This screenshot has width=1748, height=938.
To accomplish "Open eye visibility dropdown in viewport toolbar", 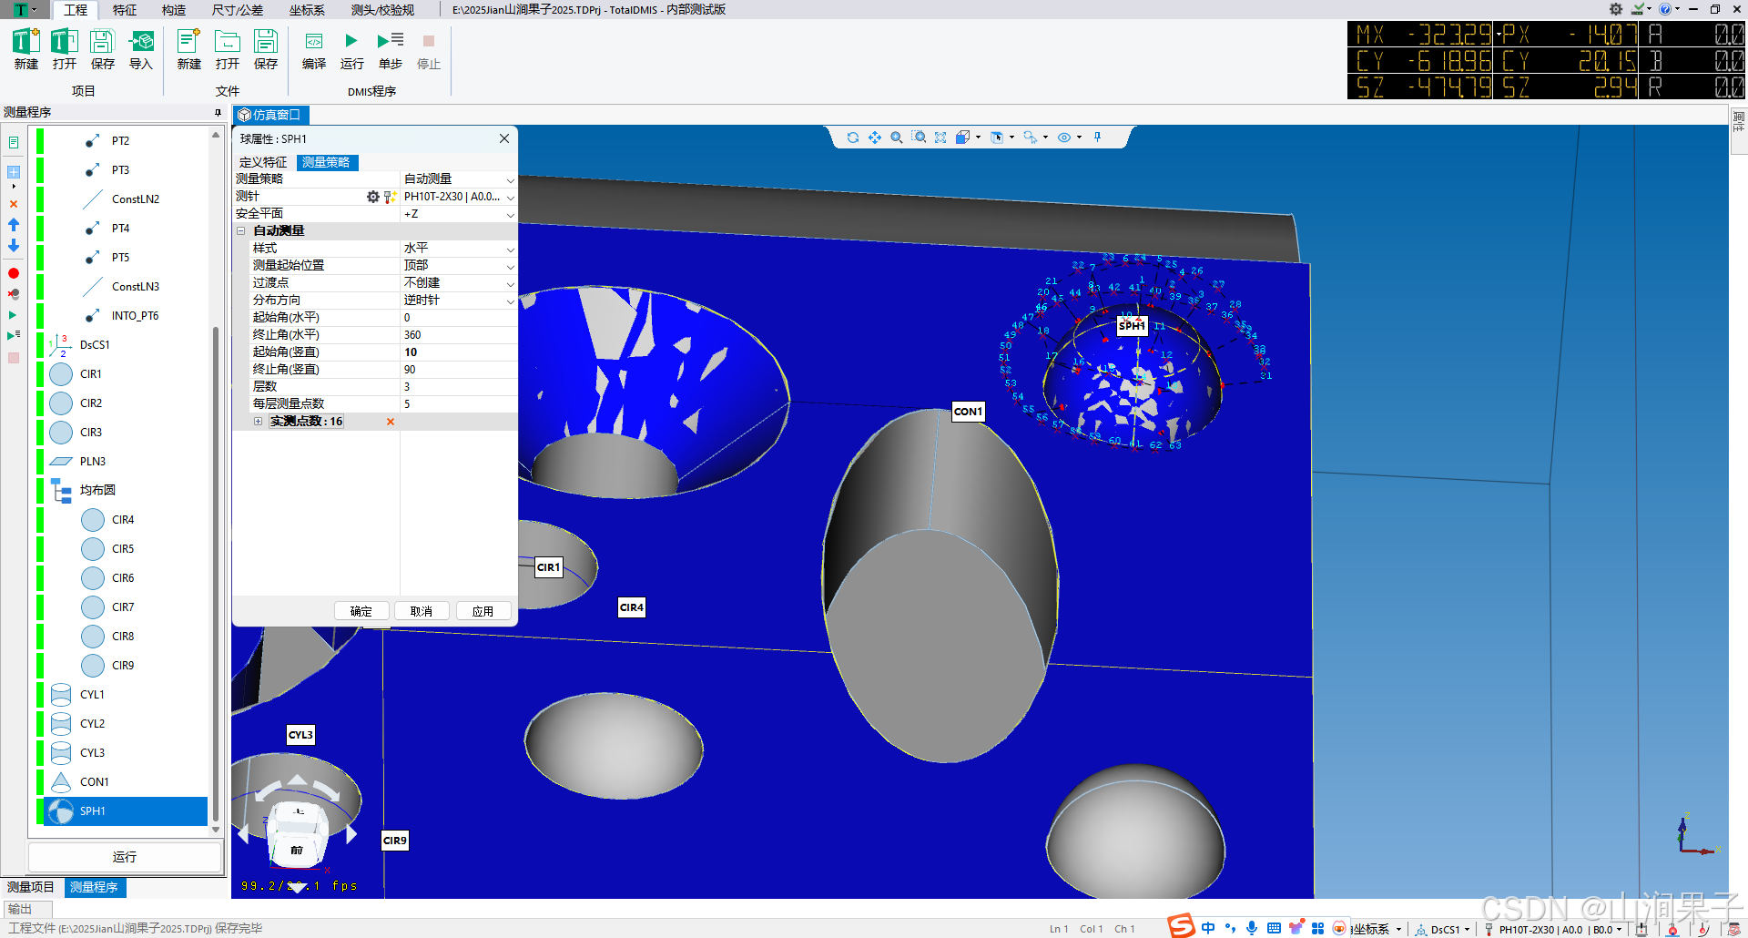I will [x=1079, y=138].
